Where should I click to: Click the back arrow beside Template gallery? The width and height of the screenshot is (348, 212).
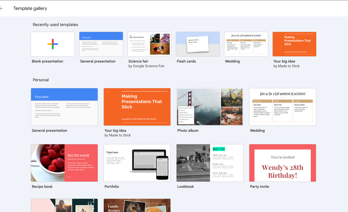[x=1, y=8]
